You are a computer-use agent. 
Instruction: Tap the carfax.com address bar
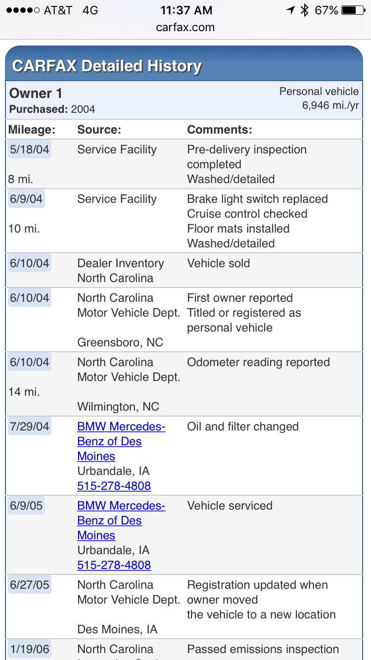pyautogui.click(x=185, y=27)
